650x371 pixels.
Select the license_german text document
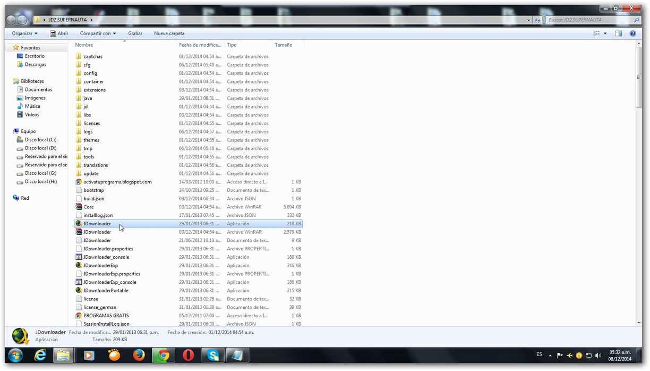(x=189, y=307)
